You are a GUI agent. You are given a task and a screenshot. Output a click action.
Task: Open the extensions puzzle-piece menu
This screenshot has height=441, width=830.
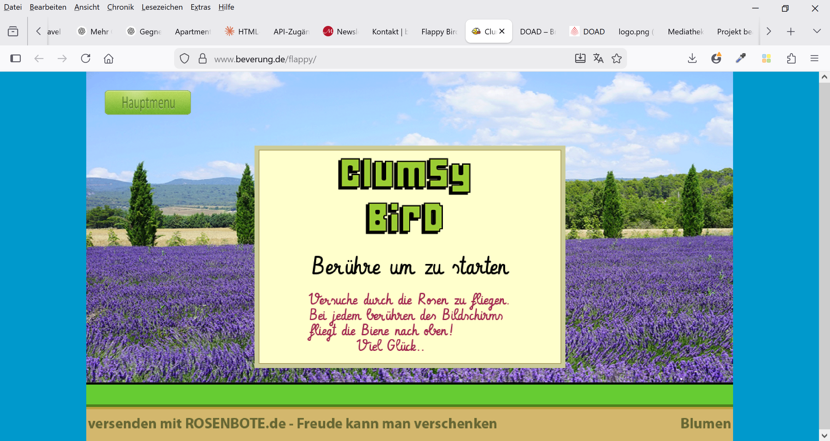(791, 58)
